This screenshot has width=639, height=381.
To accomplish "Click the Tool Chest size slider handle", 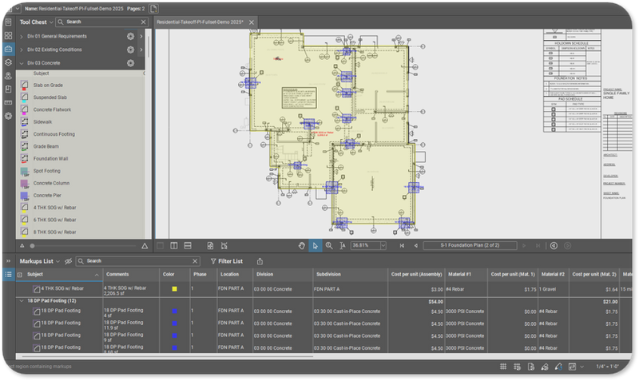I will click(x=32, y=246).
